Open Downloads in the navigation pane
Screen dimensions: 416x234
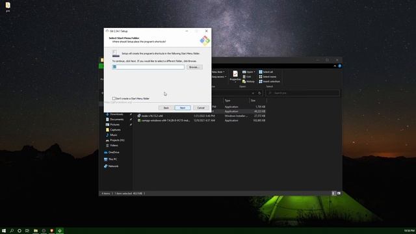click(116, 114)
